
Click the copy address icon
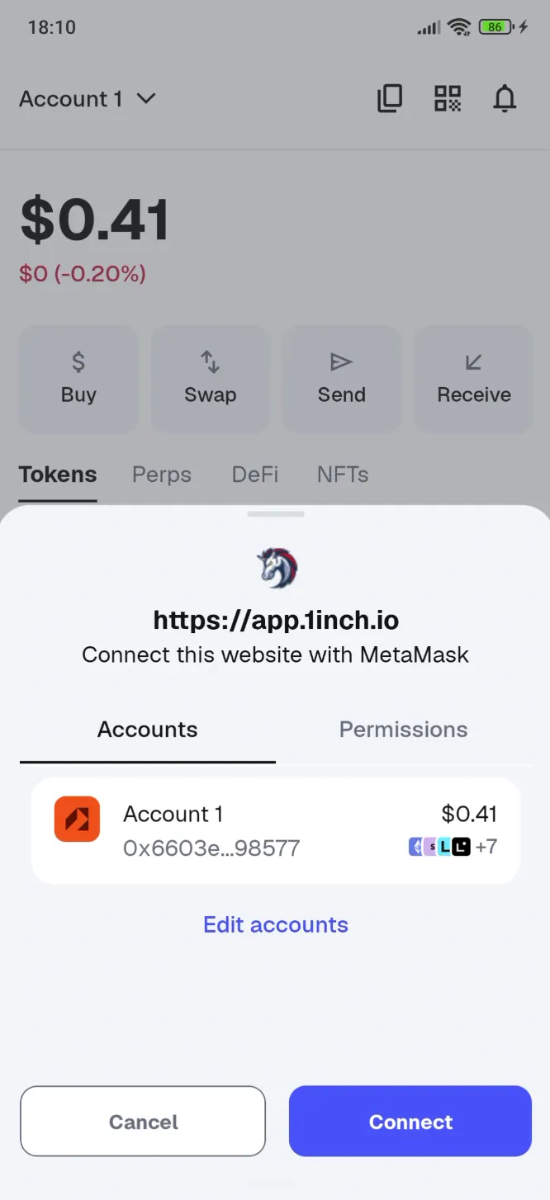[x=390, y=98]
